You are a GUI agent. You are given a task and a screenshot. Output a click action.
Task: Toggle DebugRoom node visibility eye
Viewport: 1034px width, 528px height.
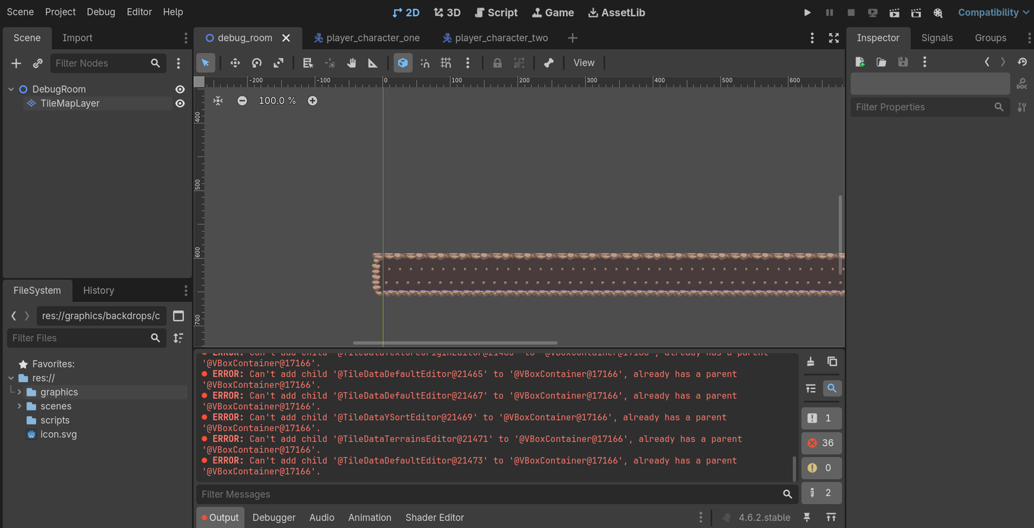click(x=180, y=89)
